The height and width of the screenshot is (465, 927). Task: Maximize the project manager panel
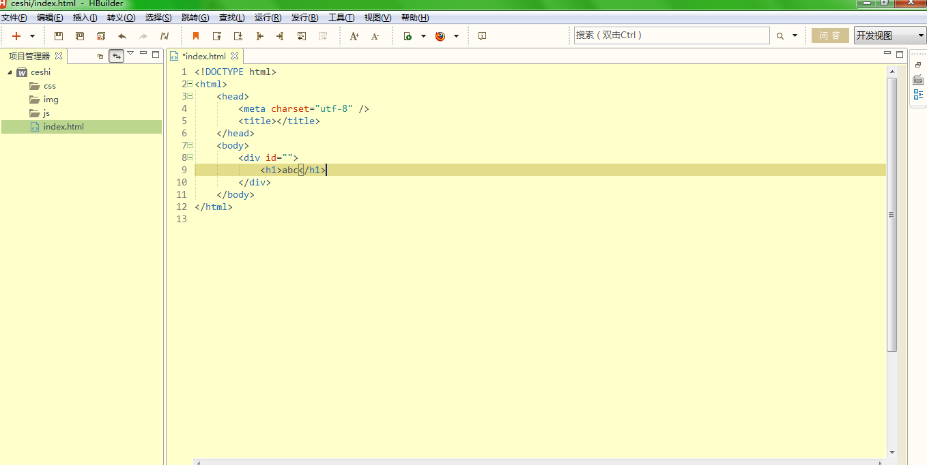pos(156,54)
